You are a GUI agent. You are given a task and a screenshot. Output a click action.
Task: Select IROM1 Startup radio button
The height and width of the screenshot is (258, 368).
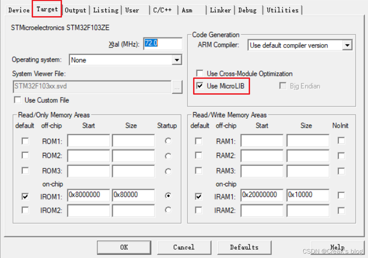pos(168,195)
